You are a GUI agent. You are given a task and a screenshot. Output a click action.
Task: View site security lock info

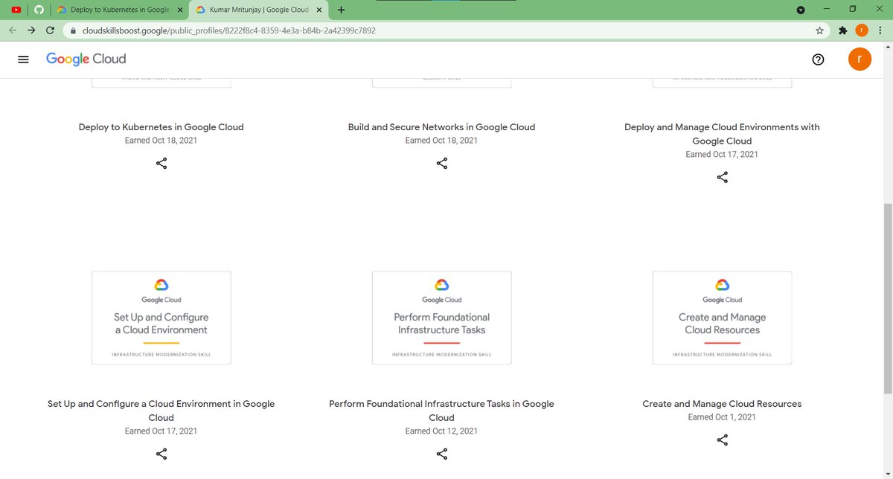pos(73,30)
